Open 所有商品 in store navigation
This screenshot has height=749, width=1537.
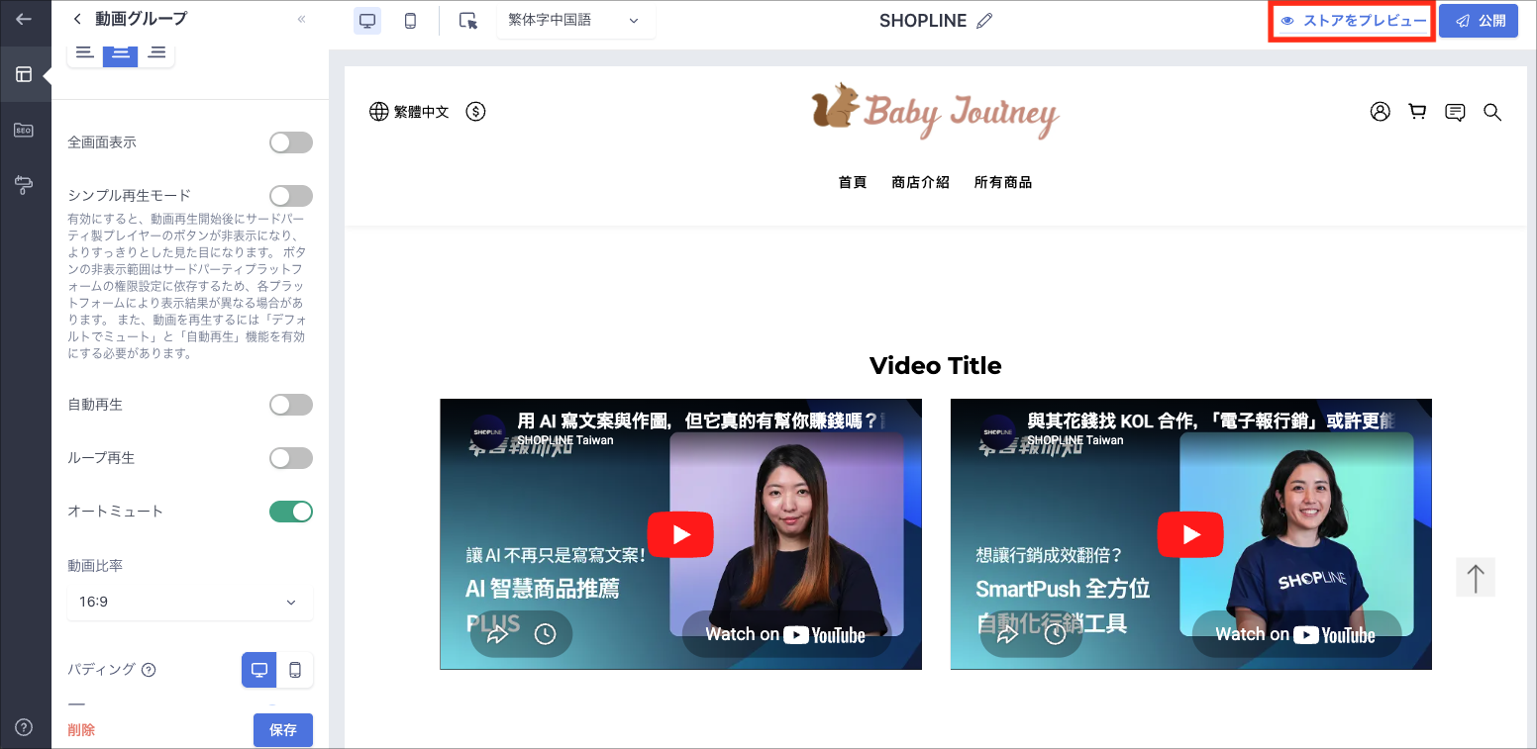[x=1003, y=182]
